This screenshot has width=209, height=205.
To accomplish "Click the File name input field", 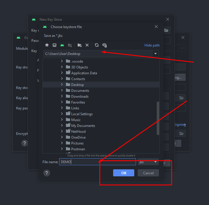I will pos(98,162).
